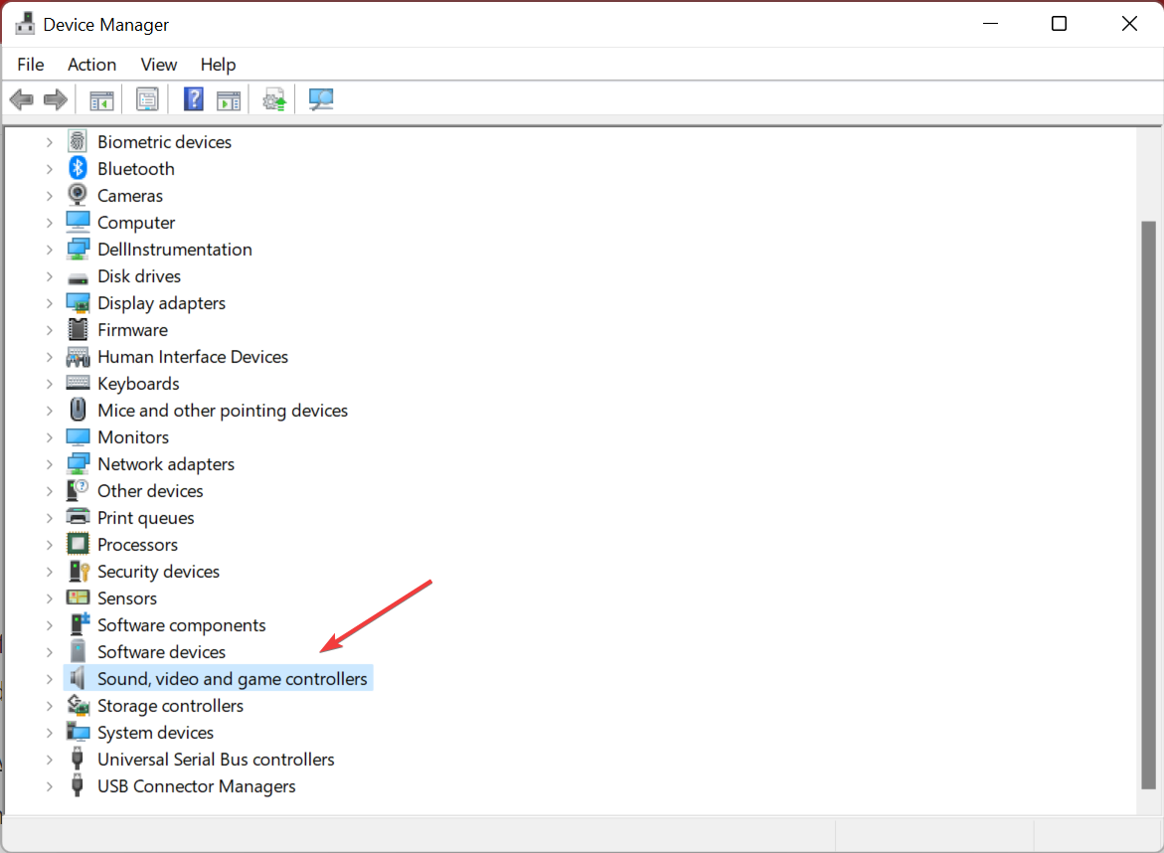Viewport: 1164px width, 853px height.
Task: Expand the Other devices chevron
Action: [x=49, y=491]
